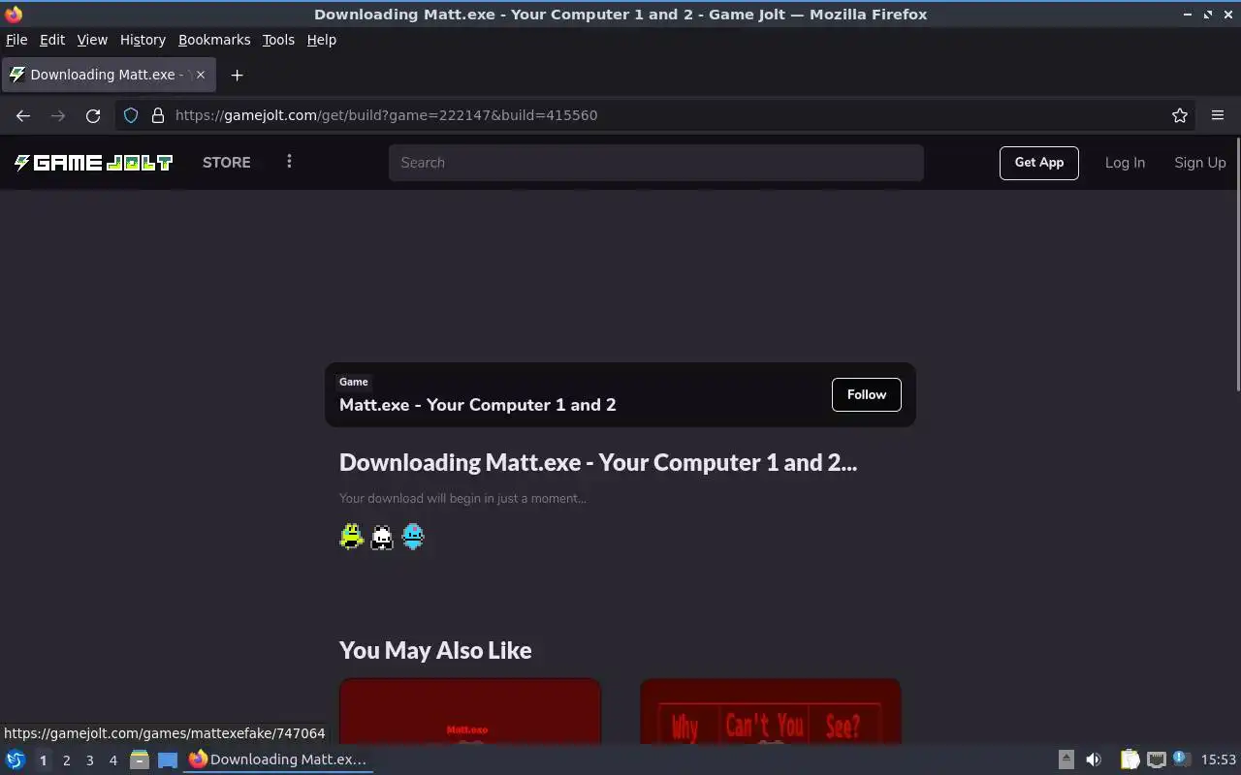Screen dimensions: 1241x775
Task: Open the Why Can't You See thumbnail
Action: click(x=771, y=712)
